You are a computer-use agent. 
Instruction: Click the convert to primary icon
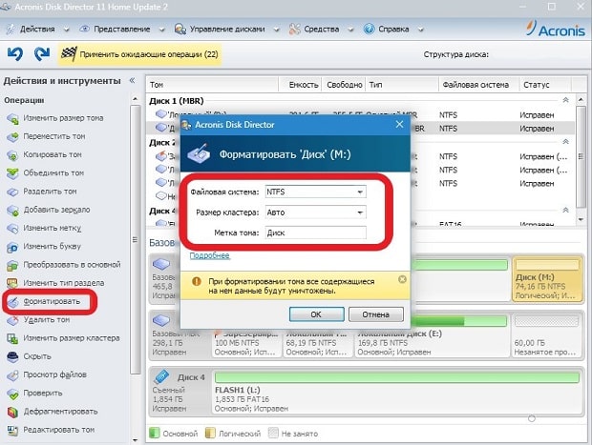[x=12, y=265]
